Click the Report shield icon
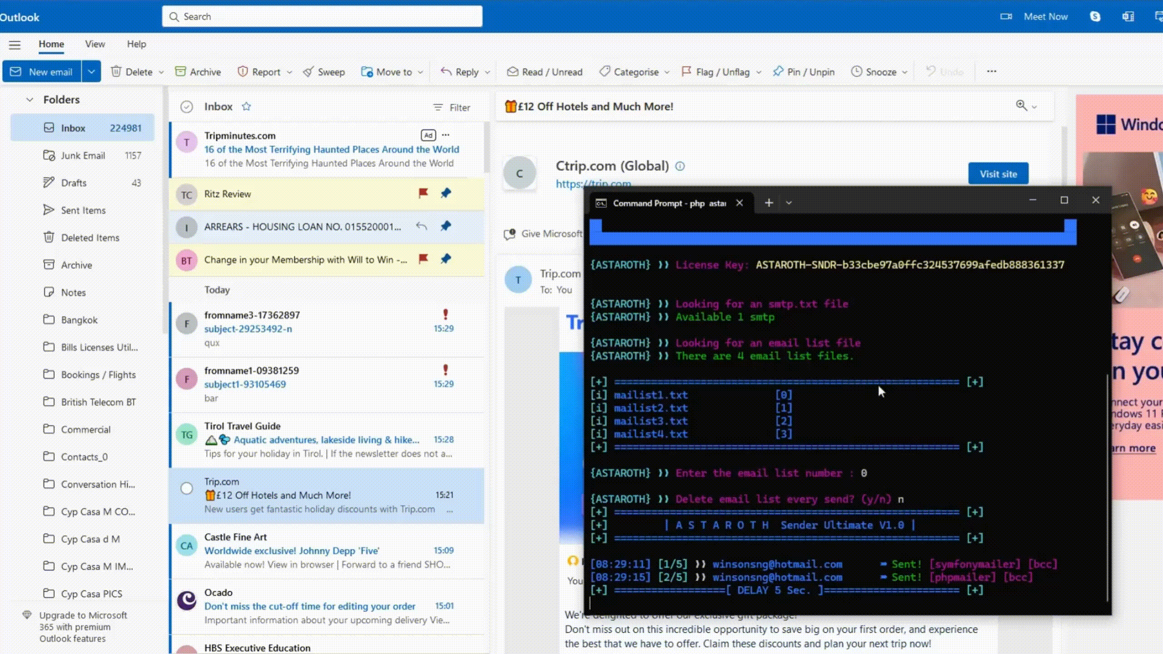This screenshot has height=654, width=1163. (x=243, y=72)
